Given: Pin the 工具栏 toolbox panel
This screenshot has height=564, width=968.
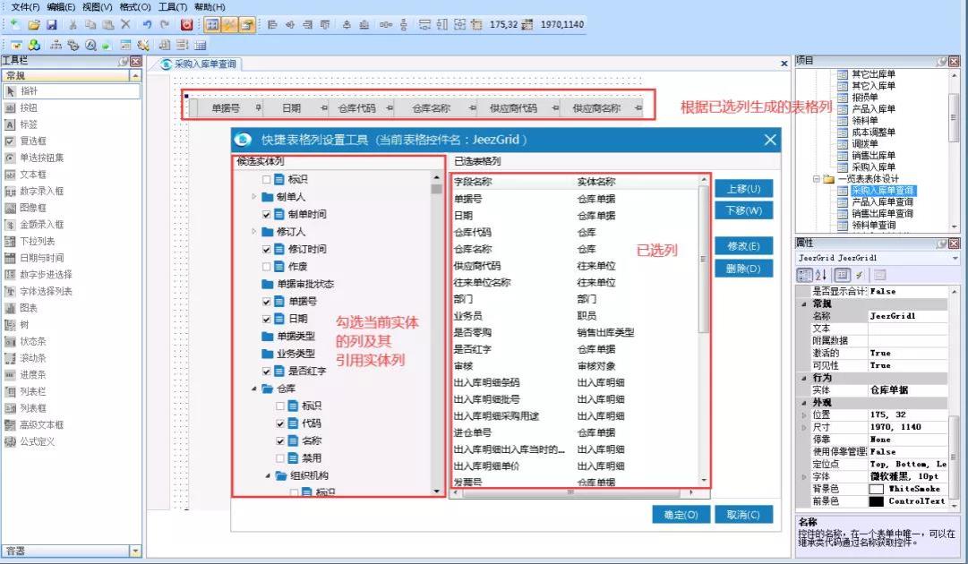Looking at the screenshot, I should (124, 61).
